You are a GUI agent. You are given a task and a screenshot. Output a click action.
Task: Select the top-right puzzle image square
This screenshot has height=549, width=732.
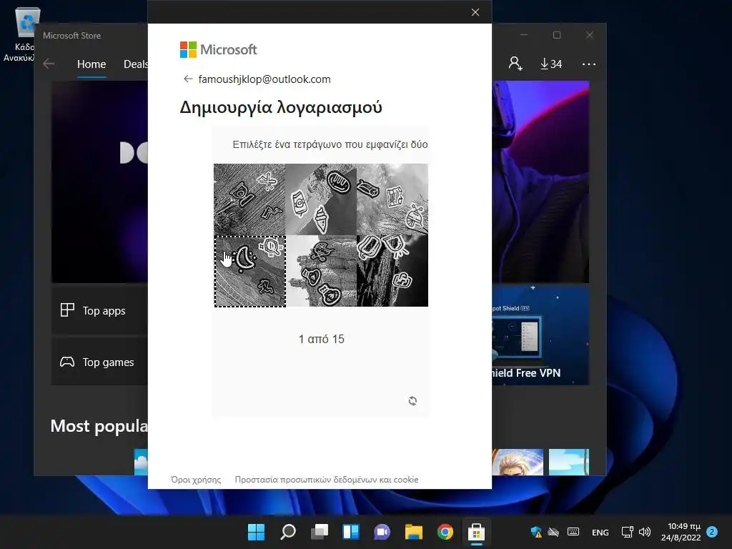pyautogui.click(x=392, y=199)
